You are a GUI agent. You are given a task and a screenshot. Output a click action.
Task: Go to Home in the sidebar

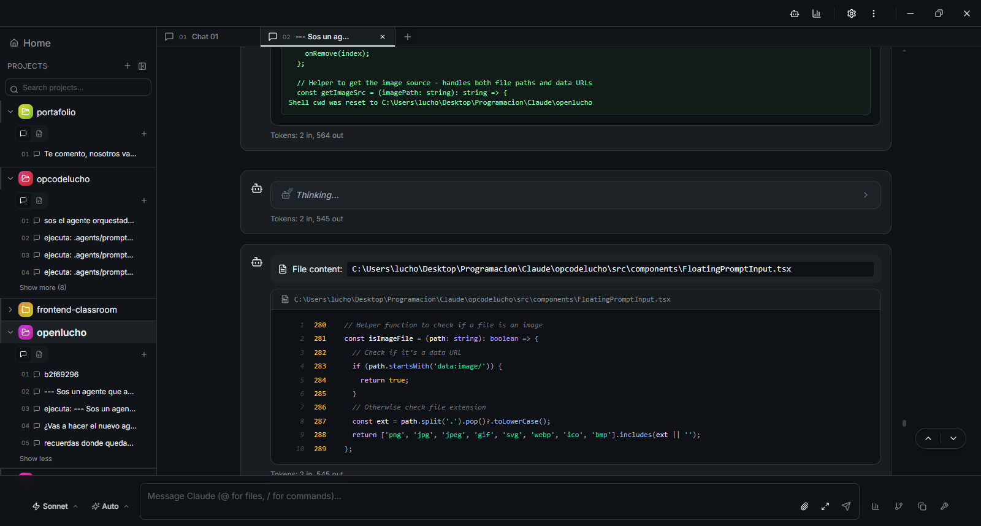31,43
